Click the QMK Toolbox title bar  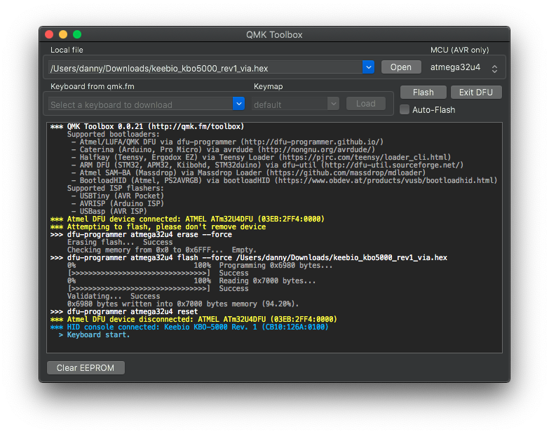pos(274,34)
